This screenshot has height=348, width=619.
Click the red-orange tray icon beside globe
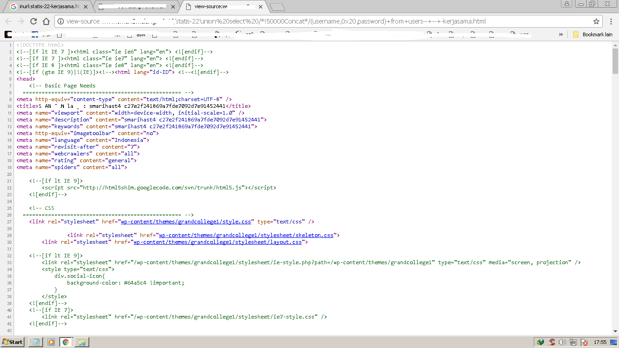pos(551,342)
